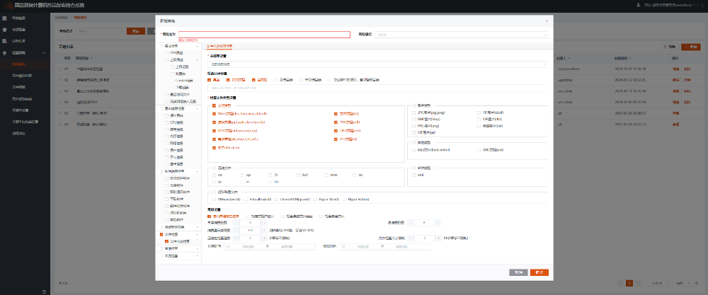This screenshot has height=295, width=708.
Task: Click the clock icon in first time range field
Action: coord(228,247)
